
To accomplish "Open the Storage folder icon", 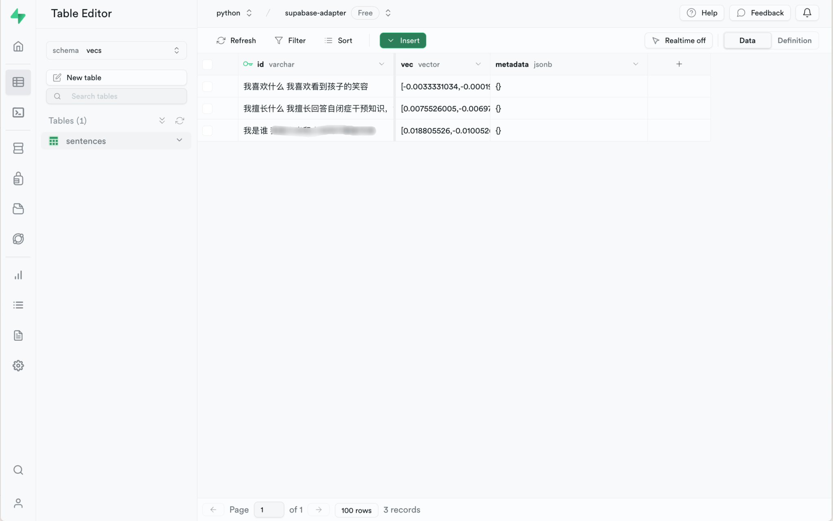I will point(18,209).
